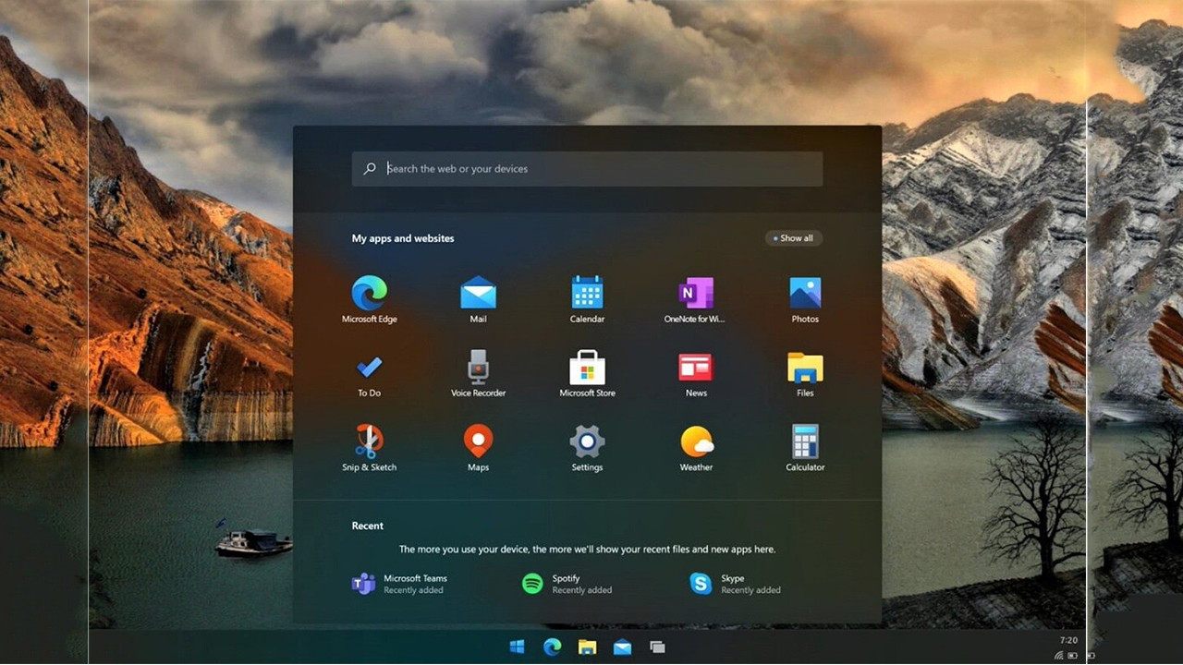
Task: Open OneNote for Windows
Action: click(x=695, y=291)
